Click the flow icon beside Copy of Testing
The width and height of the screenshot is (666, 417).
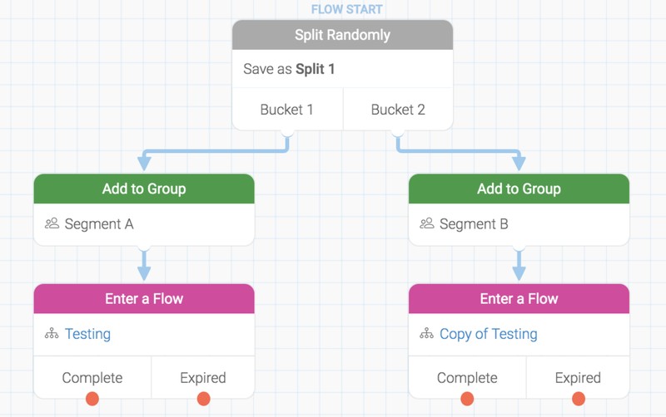tap(427, 334)
